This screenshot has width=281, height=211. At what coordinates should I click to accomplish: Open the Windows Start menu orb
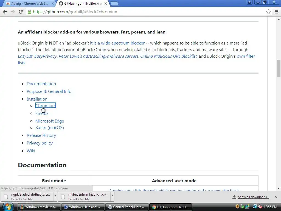[8, 207]
